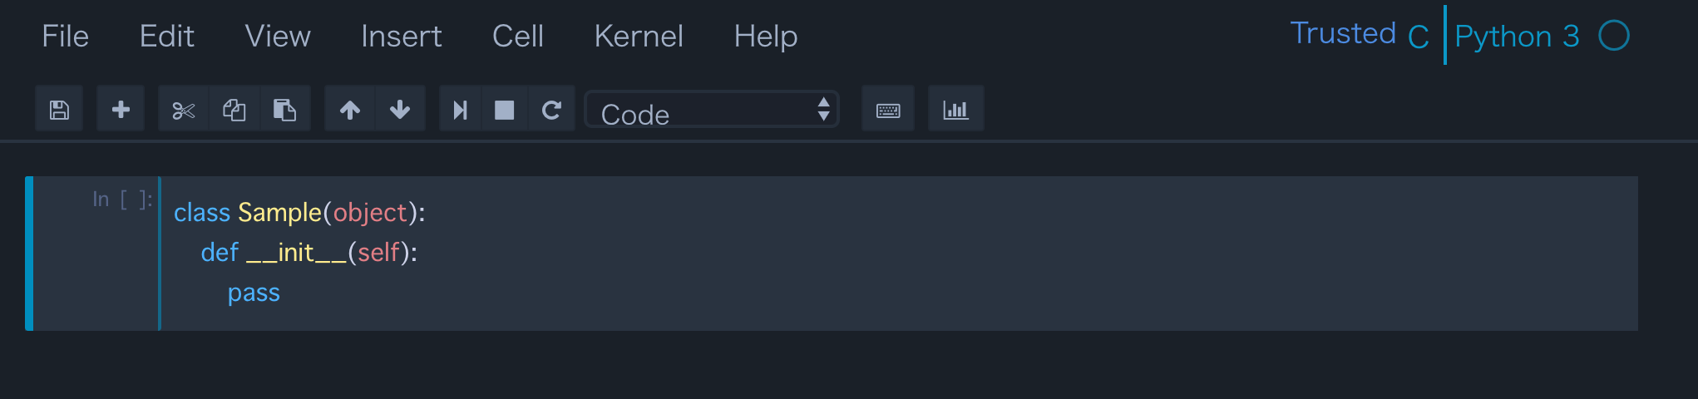Open the Insert menu
This screenshot has width=1698, height=399.
(401, 37)
